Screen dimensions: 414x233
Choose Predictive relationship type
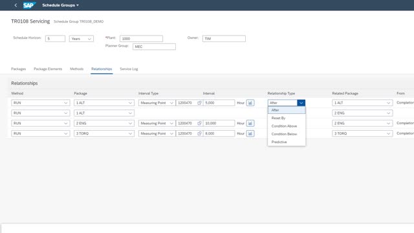coord(287,142)
